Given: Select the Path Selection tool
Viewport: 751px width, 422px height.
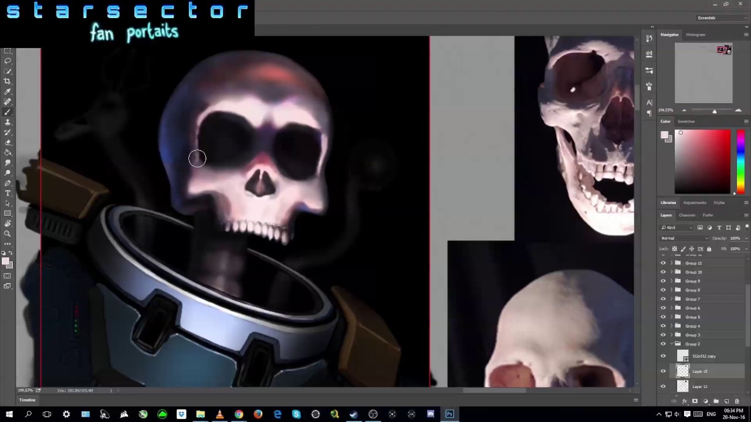Looking at the screenshot, I should [x=8, y=203].
